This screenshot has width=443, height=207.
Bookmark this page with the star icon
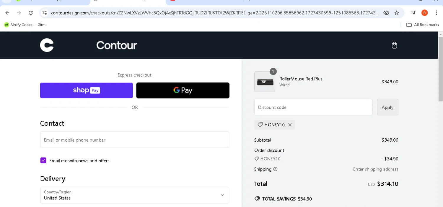click(397, 13)
